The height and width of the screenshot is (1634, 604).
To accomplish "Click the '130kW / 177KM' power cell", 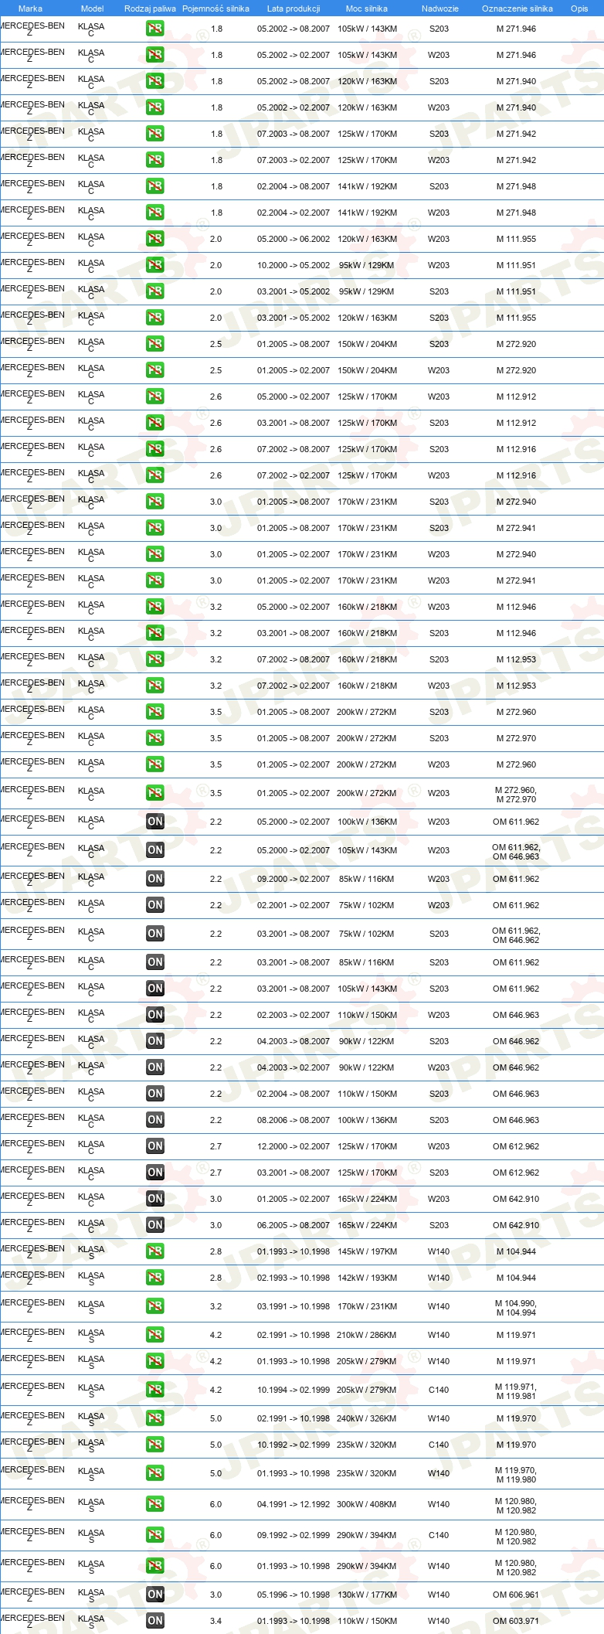I will [x=367, y=1595].
